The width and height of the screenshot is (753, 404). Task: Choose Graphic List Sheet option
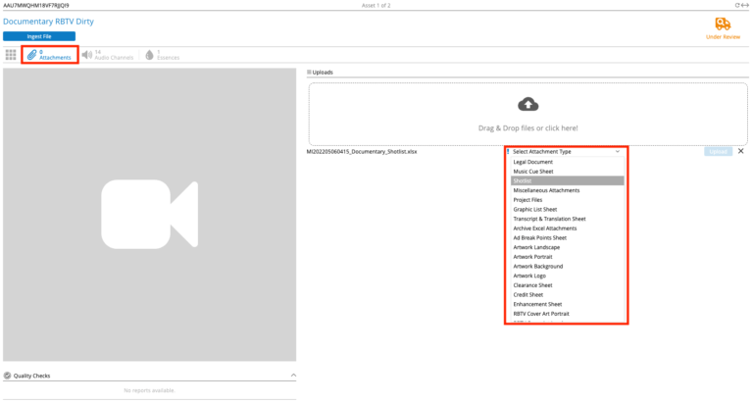pyautogui.click(x=567, y=210)
